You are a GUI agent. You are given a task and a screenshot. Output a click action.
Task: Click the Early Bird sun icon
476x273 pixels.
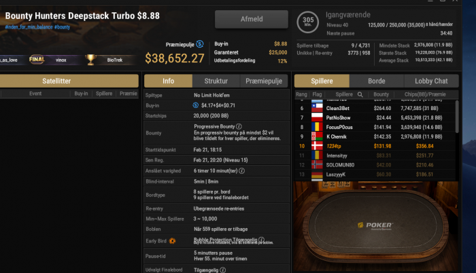pos(172,241)
